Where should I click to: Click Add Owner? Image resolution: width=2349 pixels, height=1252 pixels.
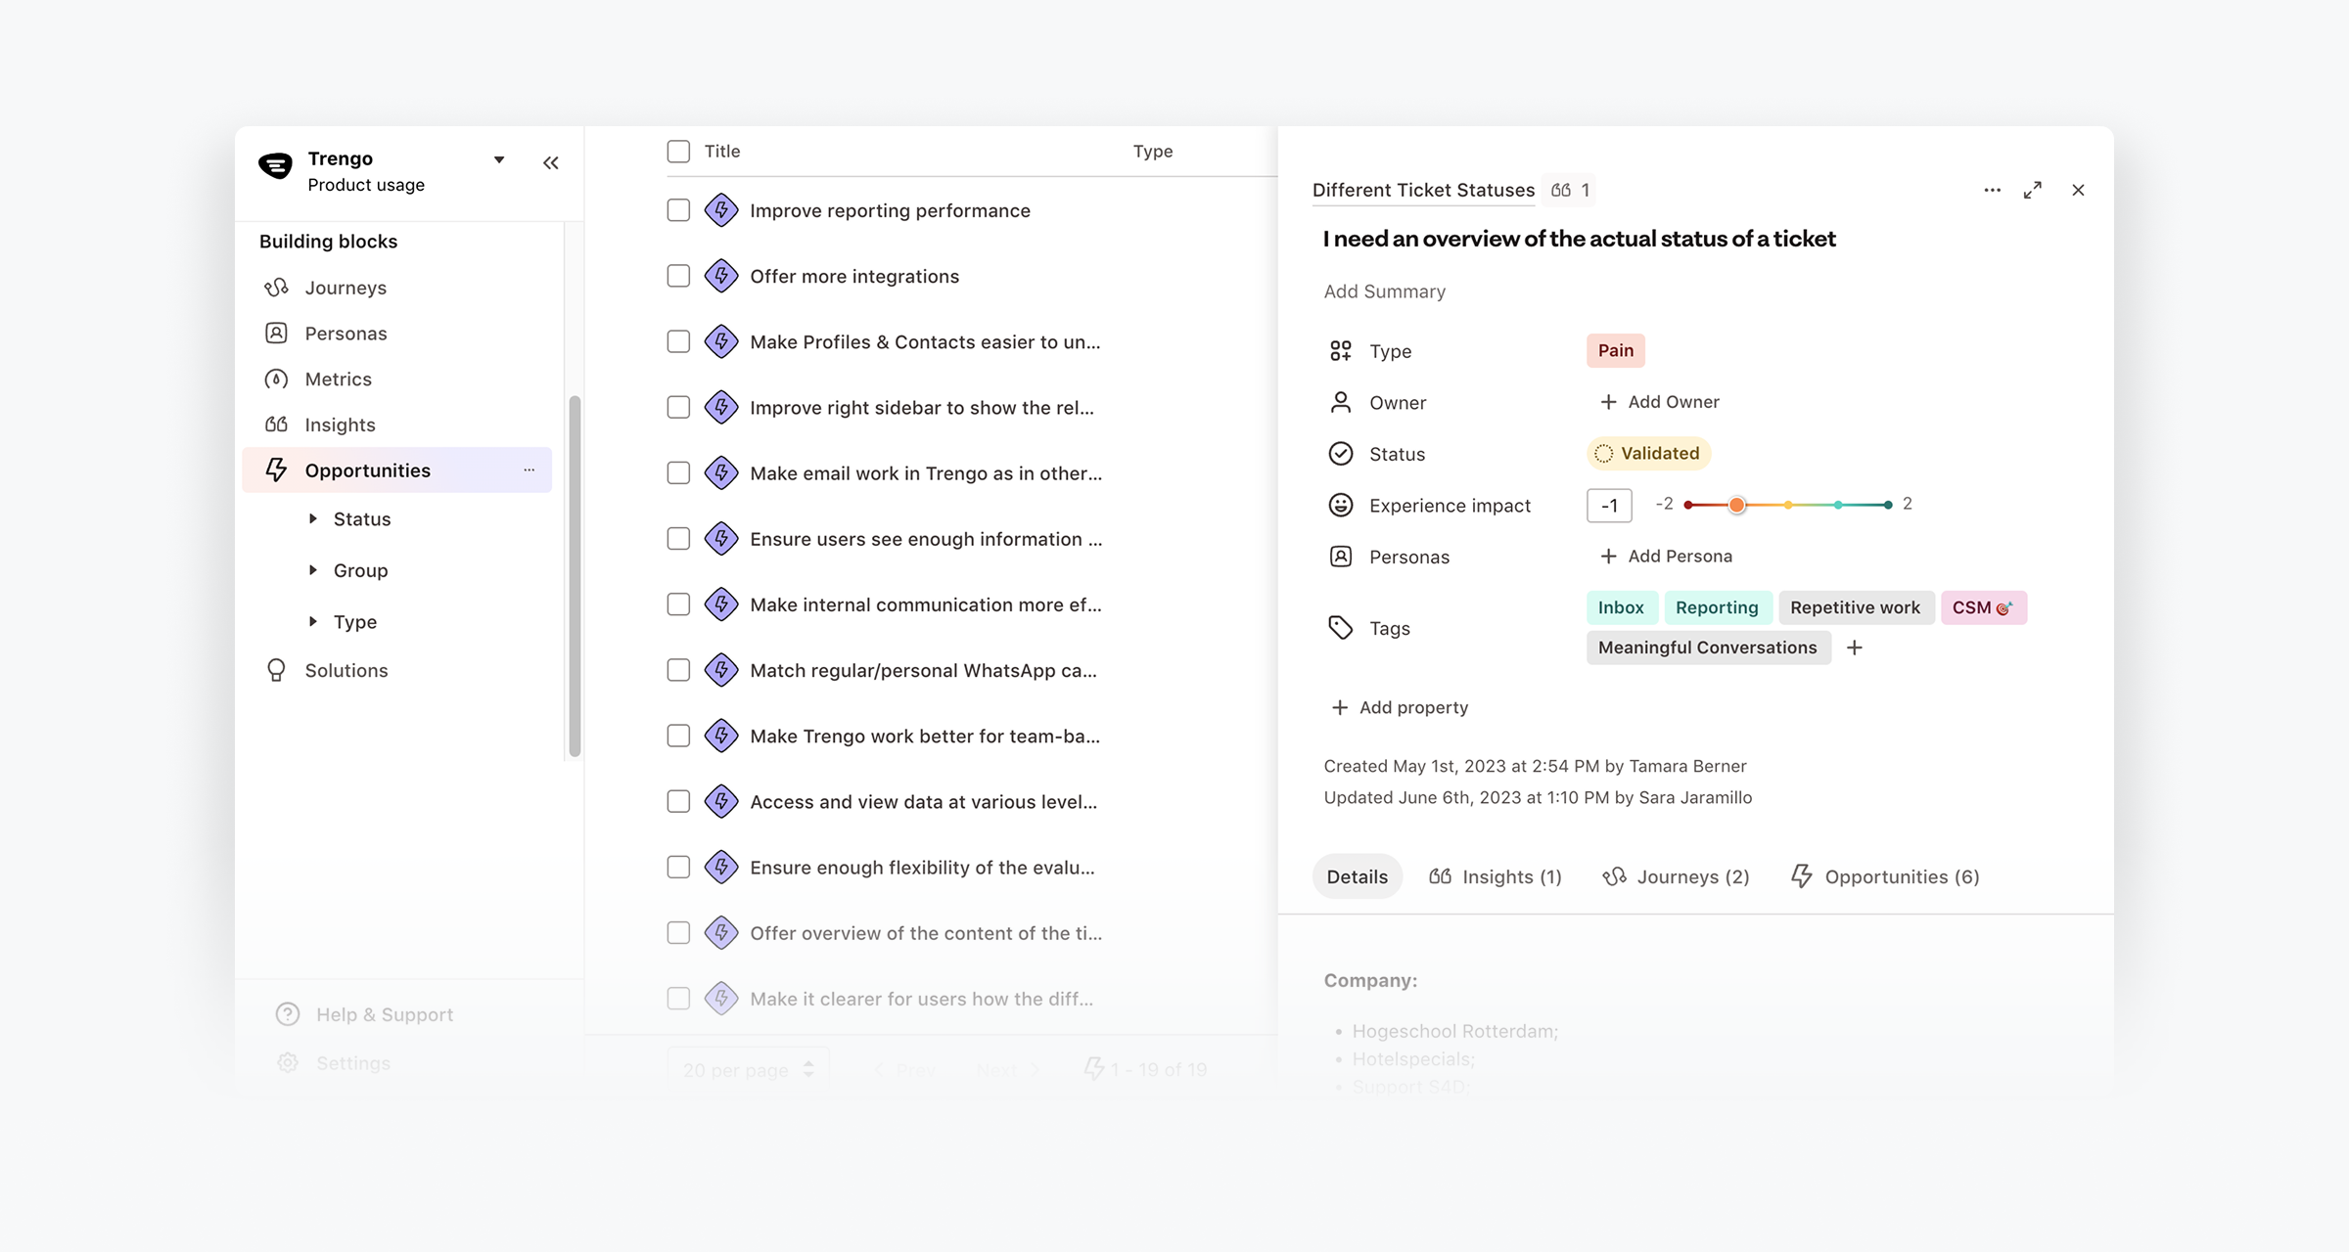[1659, 402]
